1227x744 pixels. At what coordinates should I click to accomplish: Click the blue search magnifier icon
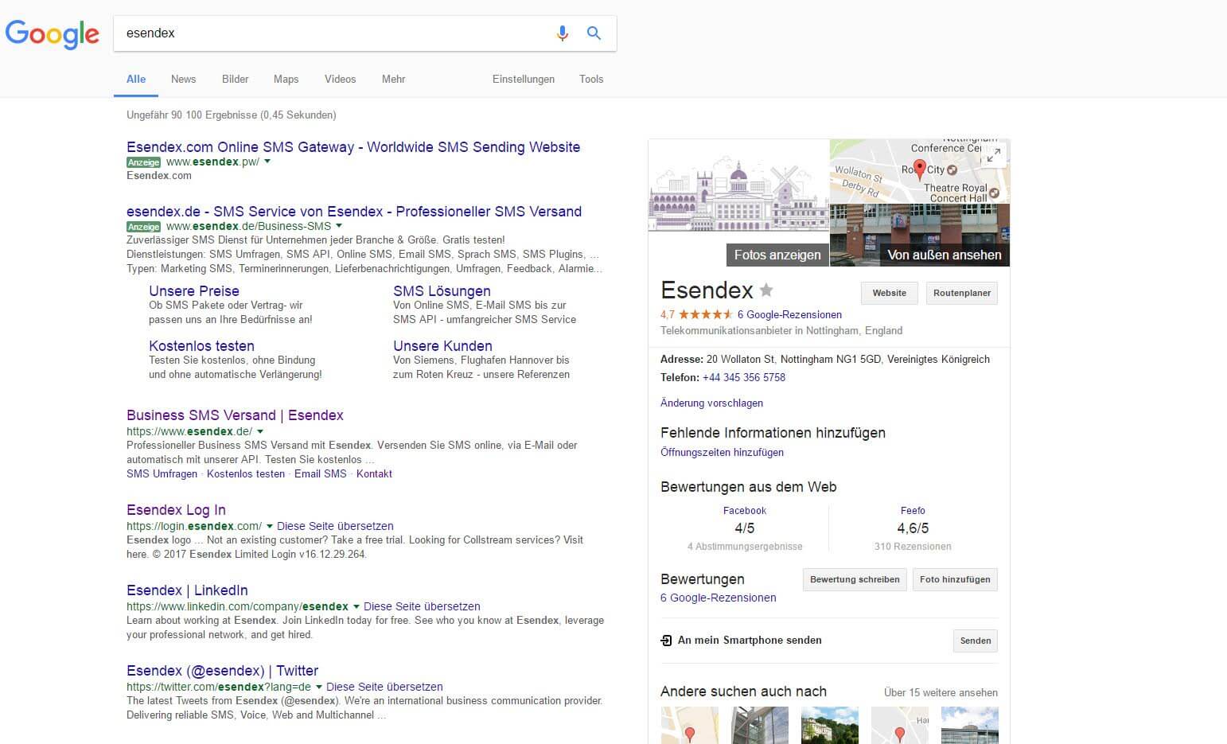point(594,33)
